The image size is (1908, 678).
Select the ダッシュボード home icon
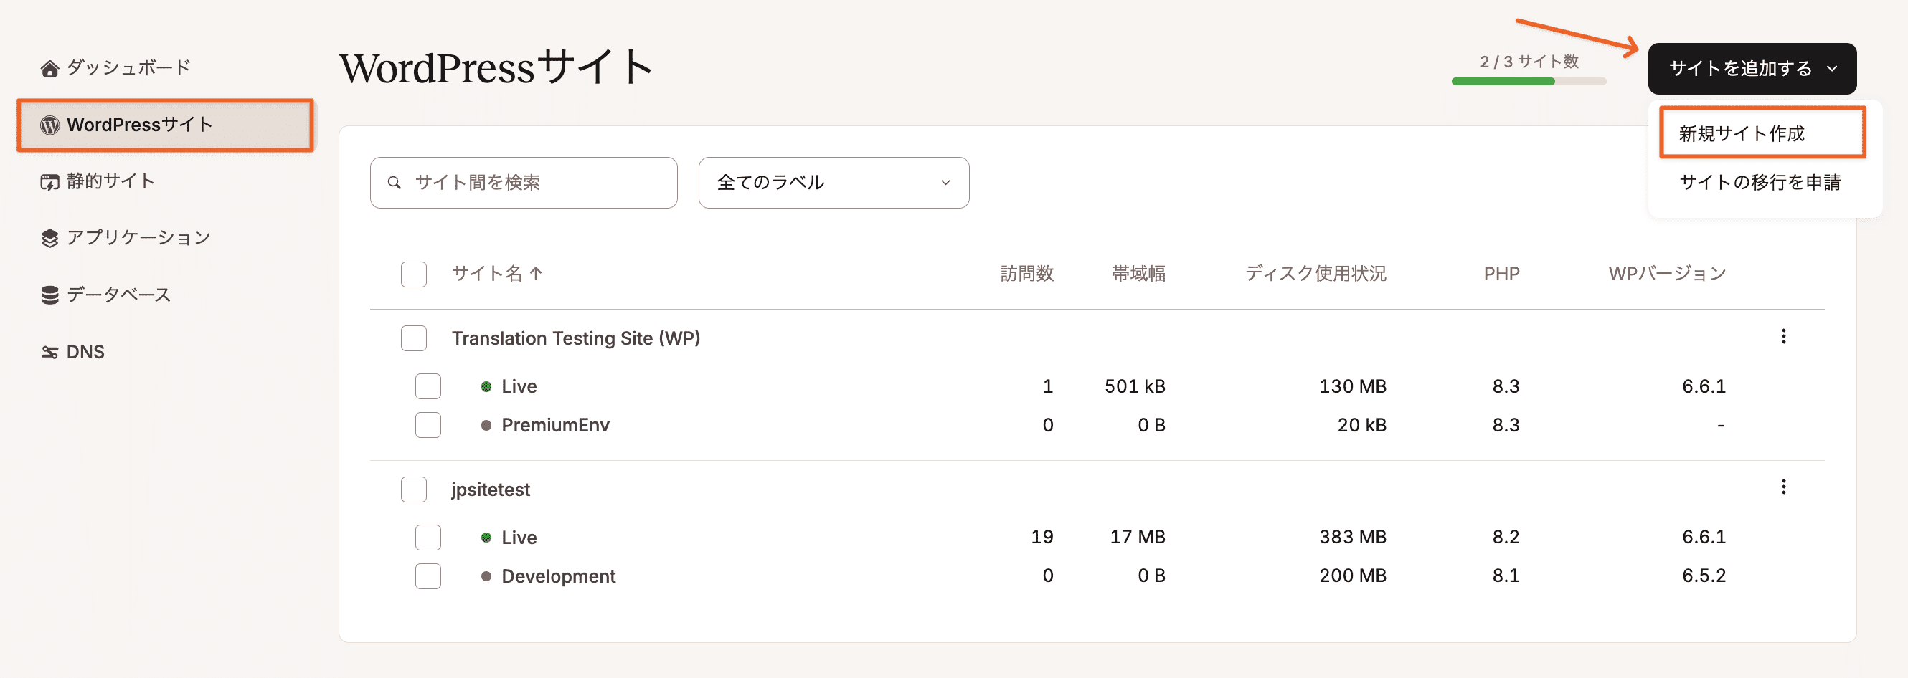(49, 67)
